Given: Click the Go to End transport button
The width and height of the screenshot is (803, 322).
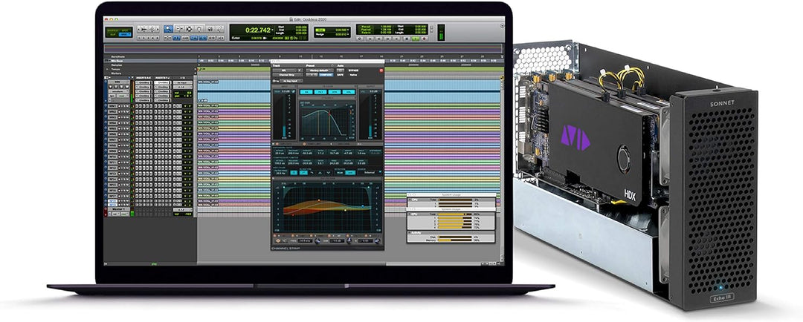Looking at the screenshot, I should [396, 39].
